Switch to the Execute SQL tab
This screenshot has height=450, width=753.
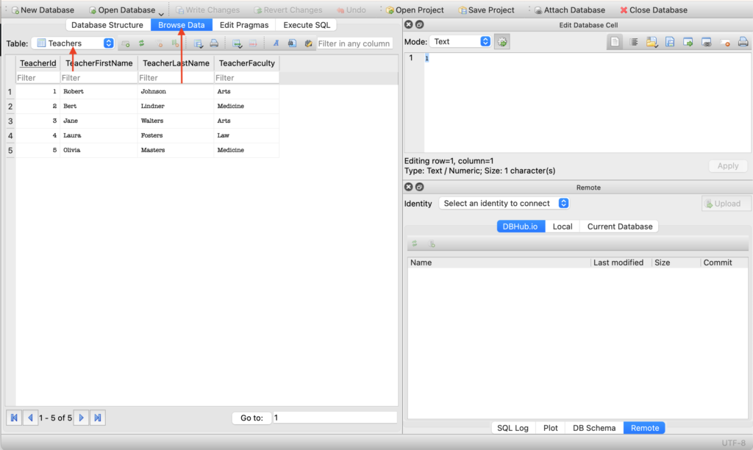coord(307,25)
